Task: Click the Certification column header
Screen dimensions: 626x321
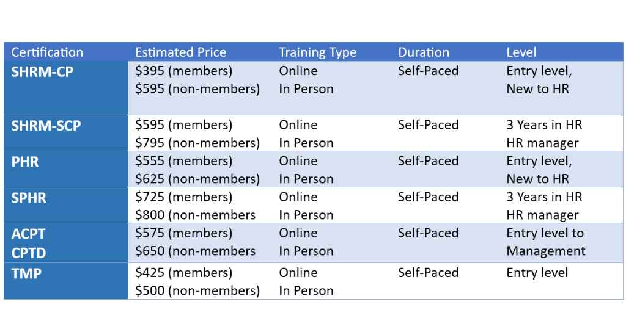Action: click(x=47, y=52)
